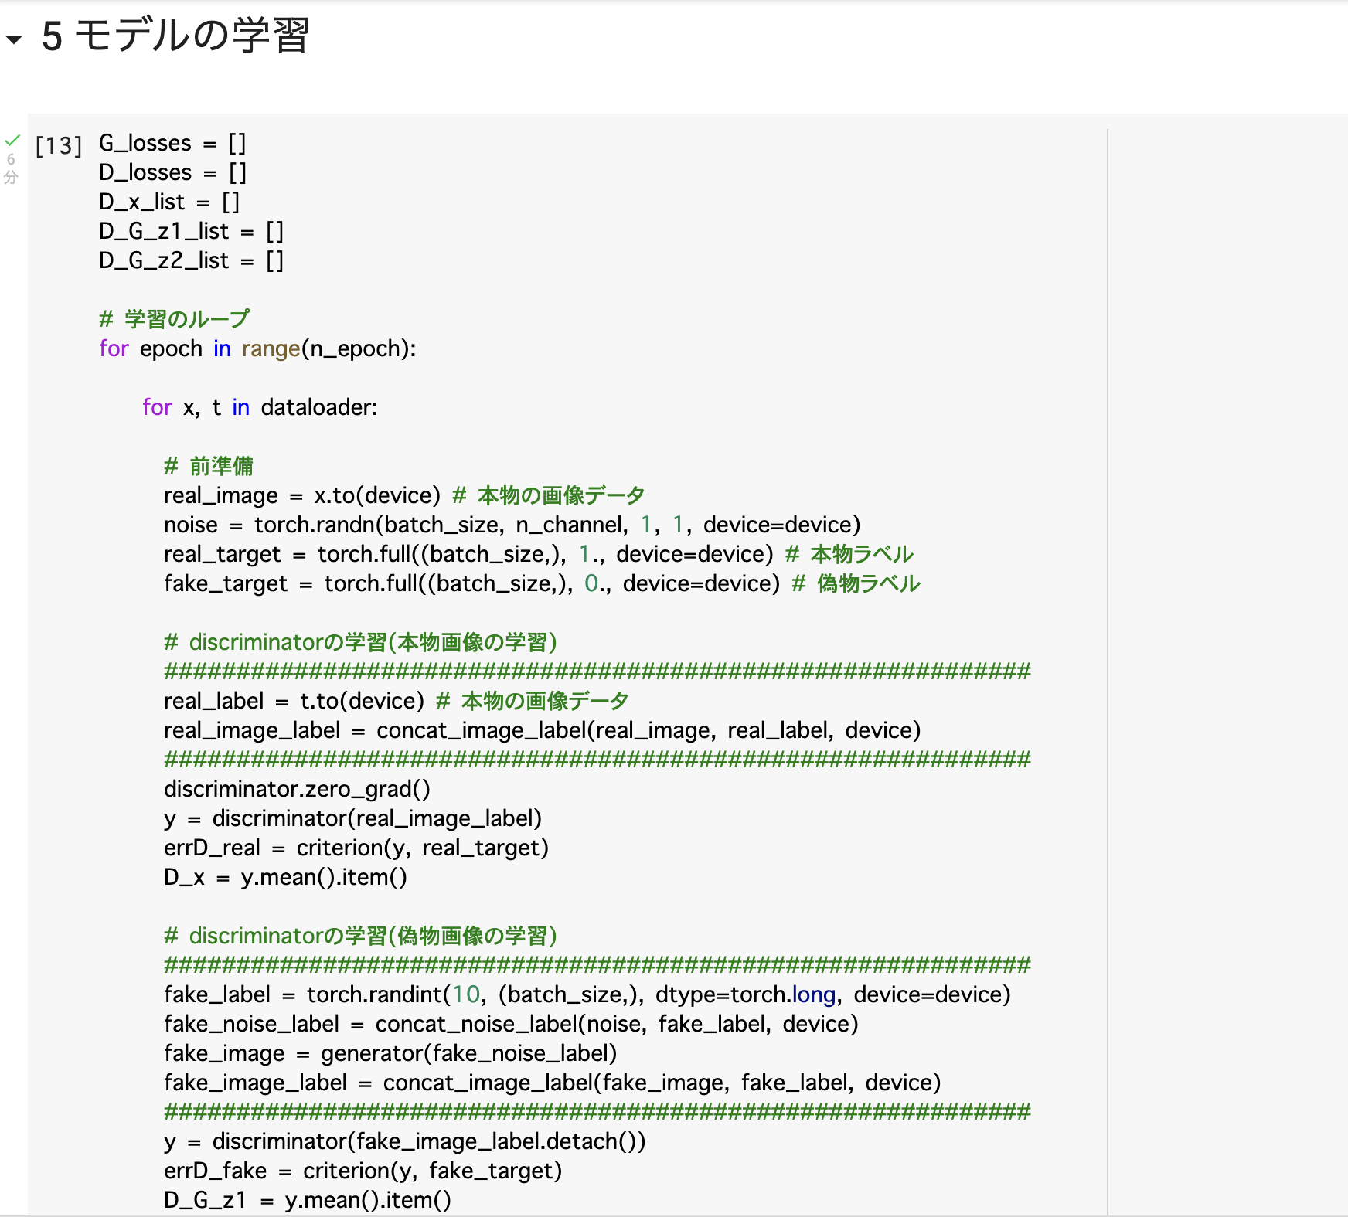The height and width of the screenshot is (1217, 1348).
Task: Collapse the section 5 モデルの学習
Action: [14, 38]
